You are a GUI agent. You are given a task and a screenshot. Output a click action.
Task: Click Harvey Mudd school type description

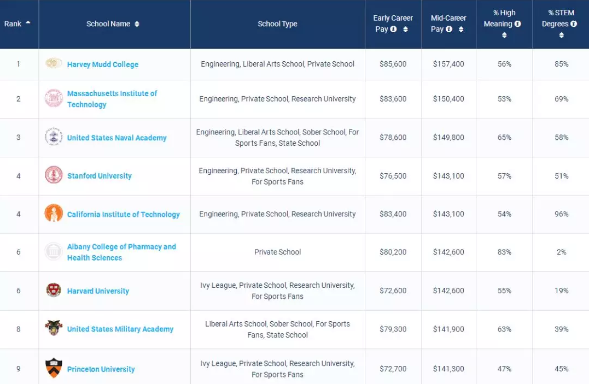click(278, 64)
